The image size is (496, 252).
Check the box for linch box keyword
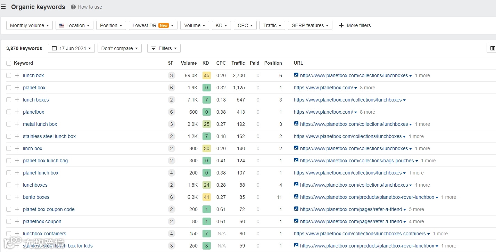(9, 148)
